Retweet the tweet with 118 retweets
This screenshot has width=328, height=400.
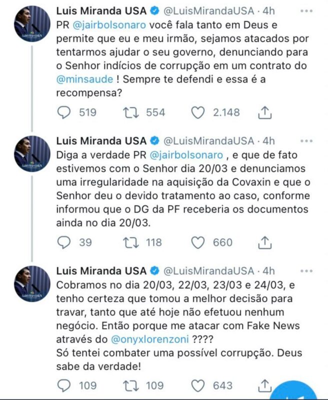[131, 242]
